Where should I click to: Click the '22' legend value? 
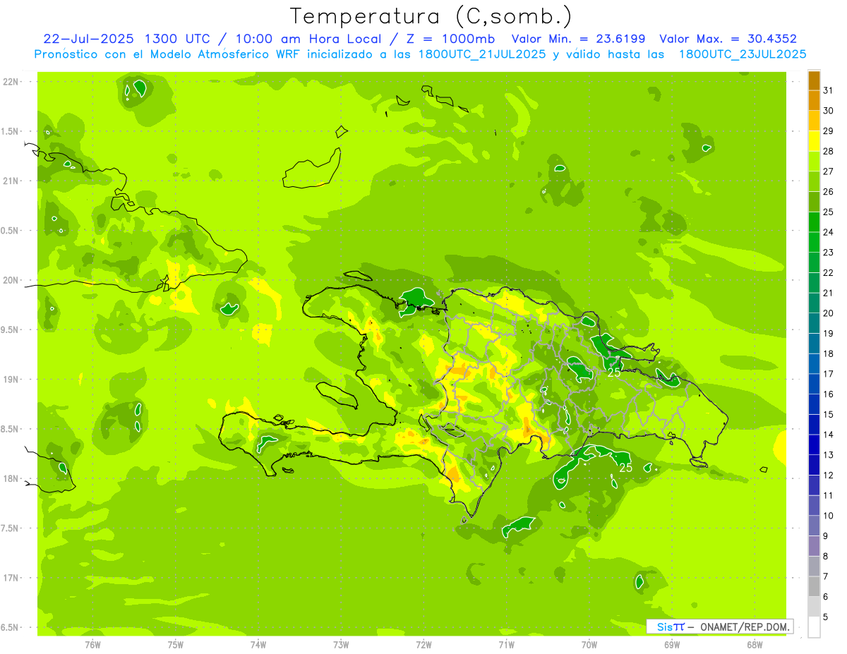tap(829, 273)
